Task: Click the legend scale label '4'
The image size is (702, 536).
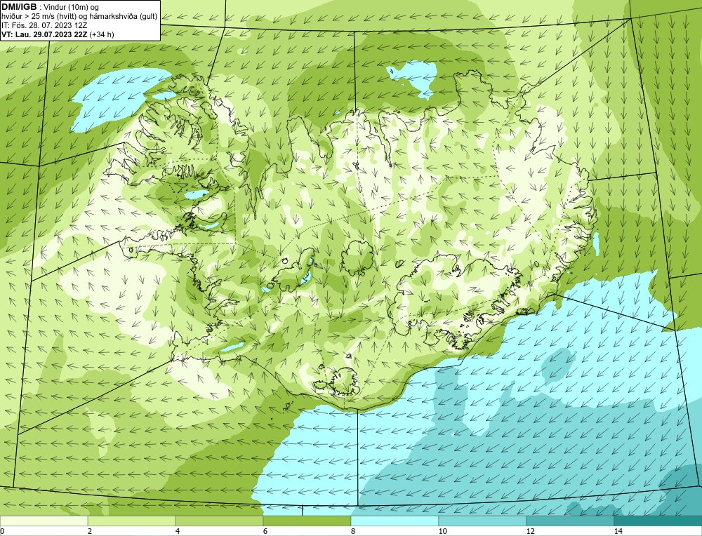Action: [x=178, y=531]
